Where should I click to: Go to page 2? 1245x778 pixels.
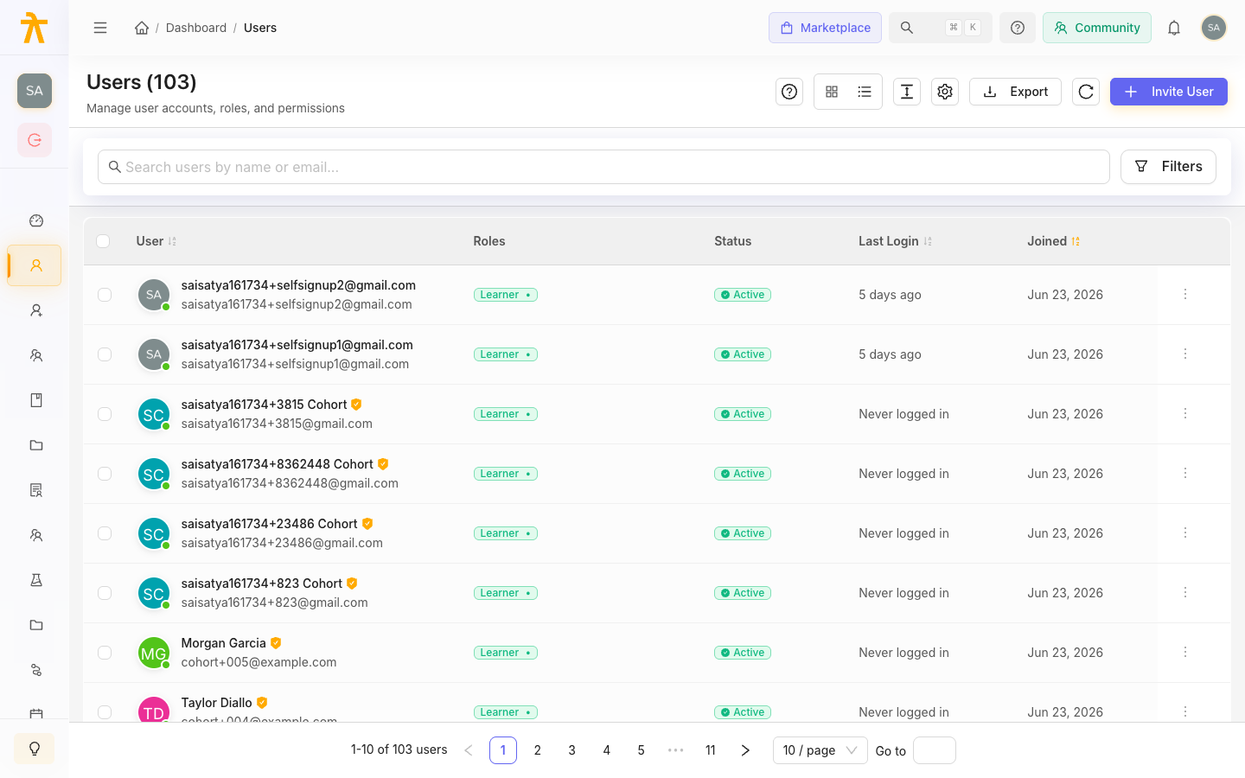click(x=538, y=750)
